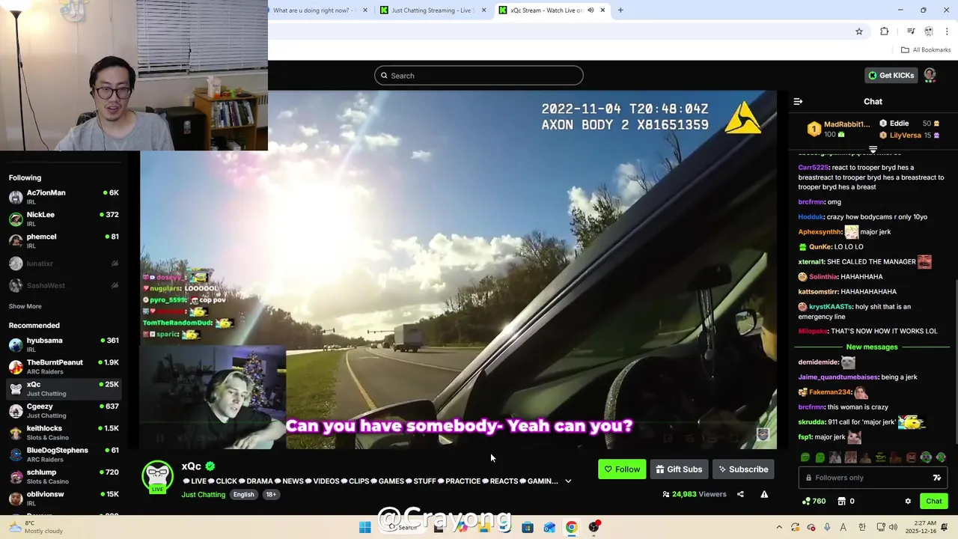
Task: Close the Just Chatting Streaming tab
Action: 483,10
